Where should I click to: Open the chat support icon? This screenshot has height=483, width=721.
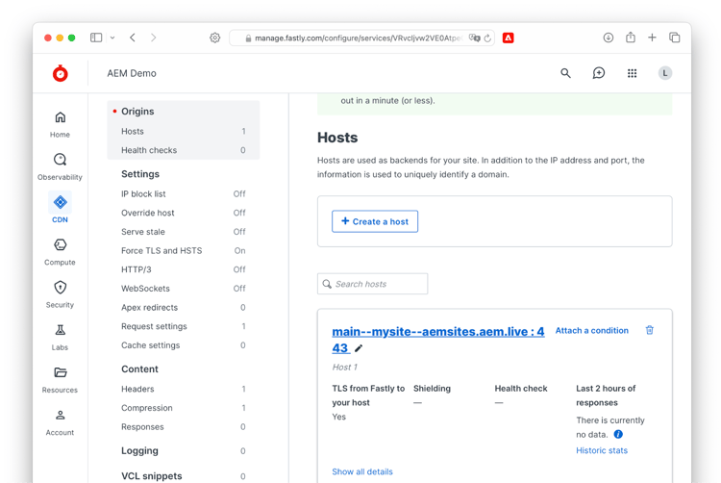tap(599, 73)
